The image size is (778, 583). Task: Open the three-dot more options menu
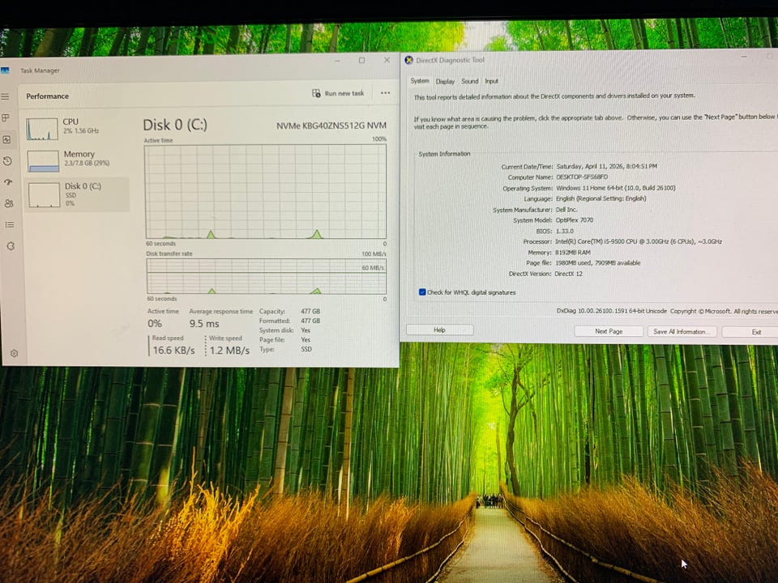pos(385,92)
